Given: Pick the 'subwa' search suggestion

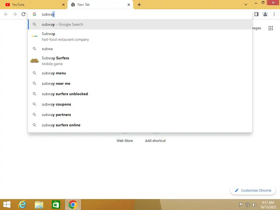Looking at the screenshot, I should tap(140, 49).
